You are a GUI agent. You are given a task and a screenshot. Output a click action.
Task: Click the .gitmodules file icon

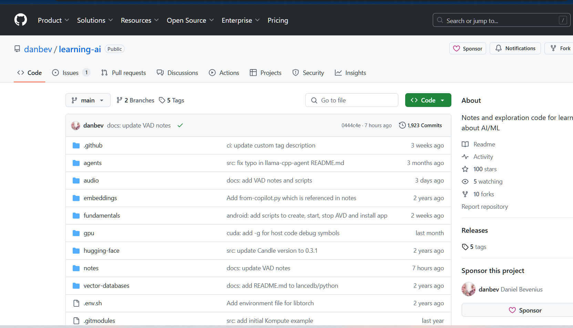click(76, 321)
